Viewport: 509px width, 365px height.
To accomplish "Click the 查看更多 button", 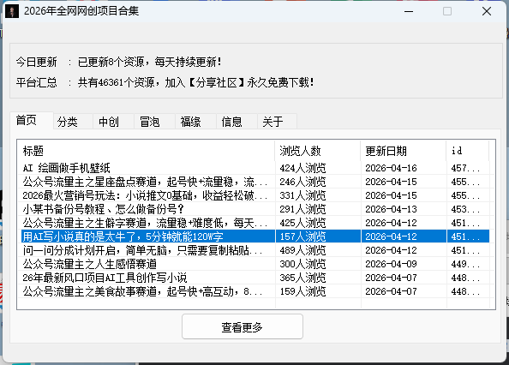I will tap(243, 326).
